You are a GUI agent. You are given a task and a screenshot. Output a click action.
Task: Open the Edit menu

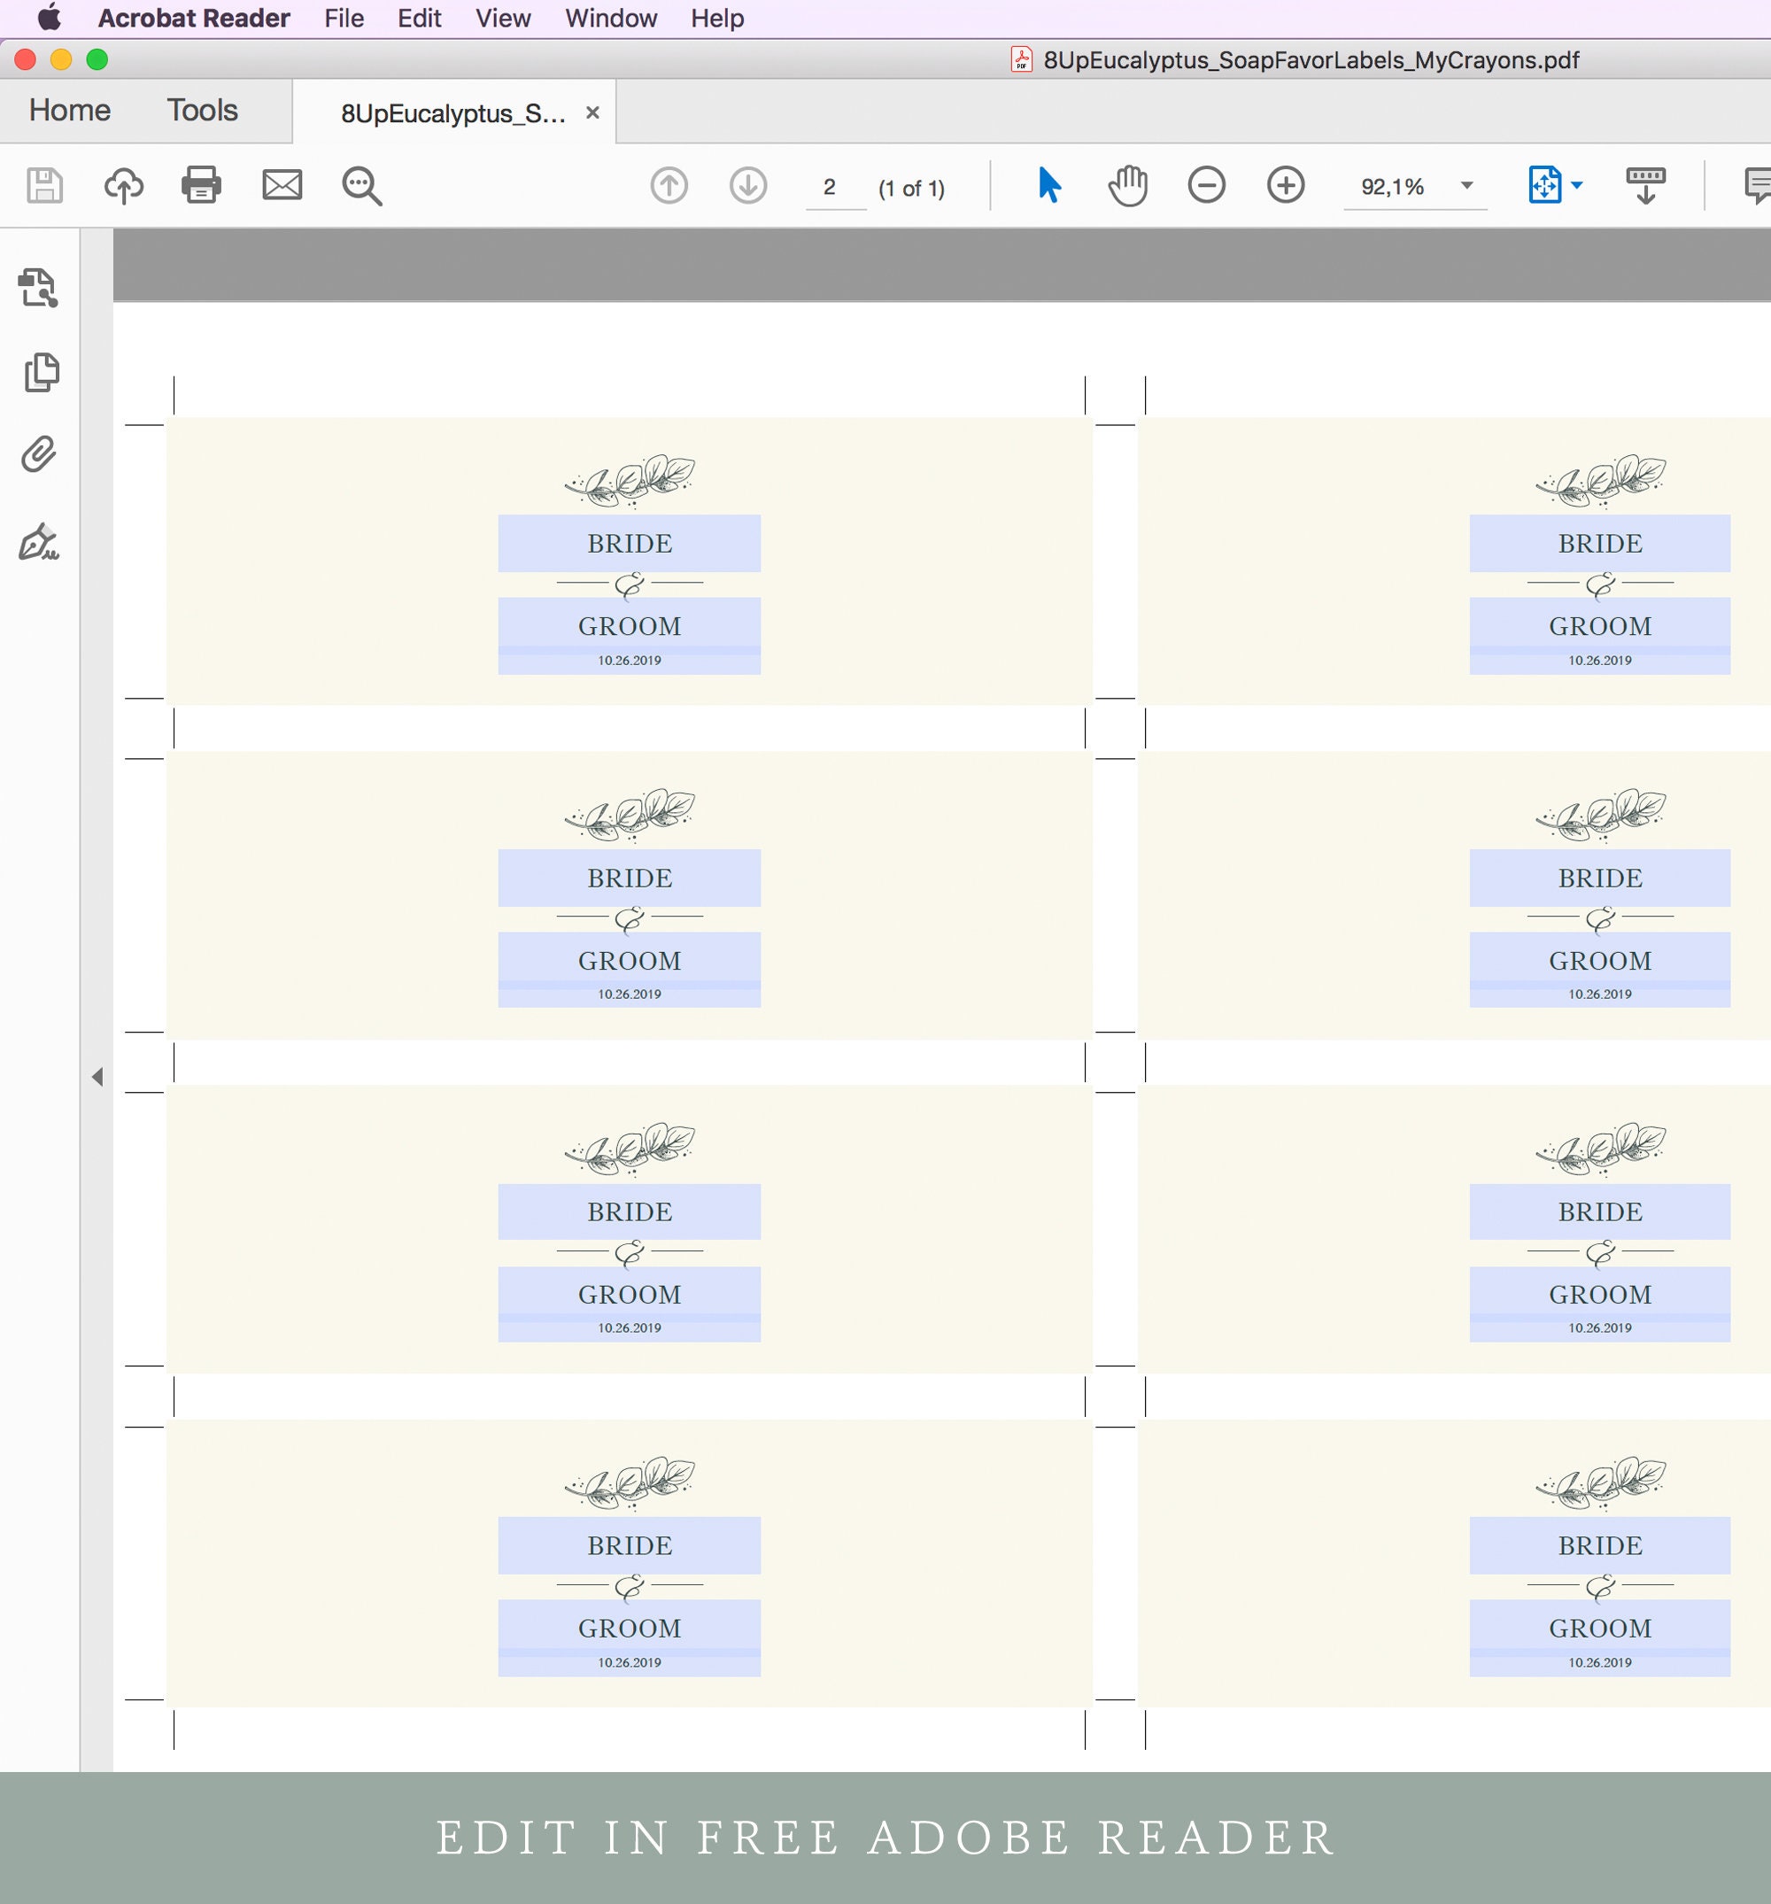point(420,19)
